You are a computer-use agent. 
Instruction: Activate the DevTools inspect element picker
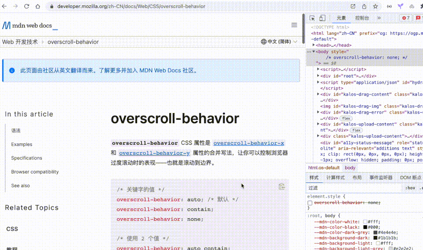[x=312, y=18]
